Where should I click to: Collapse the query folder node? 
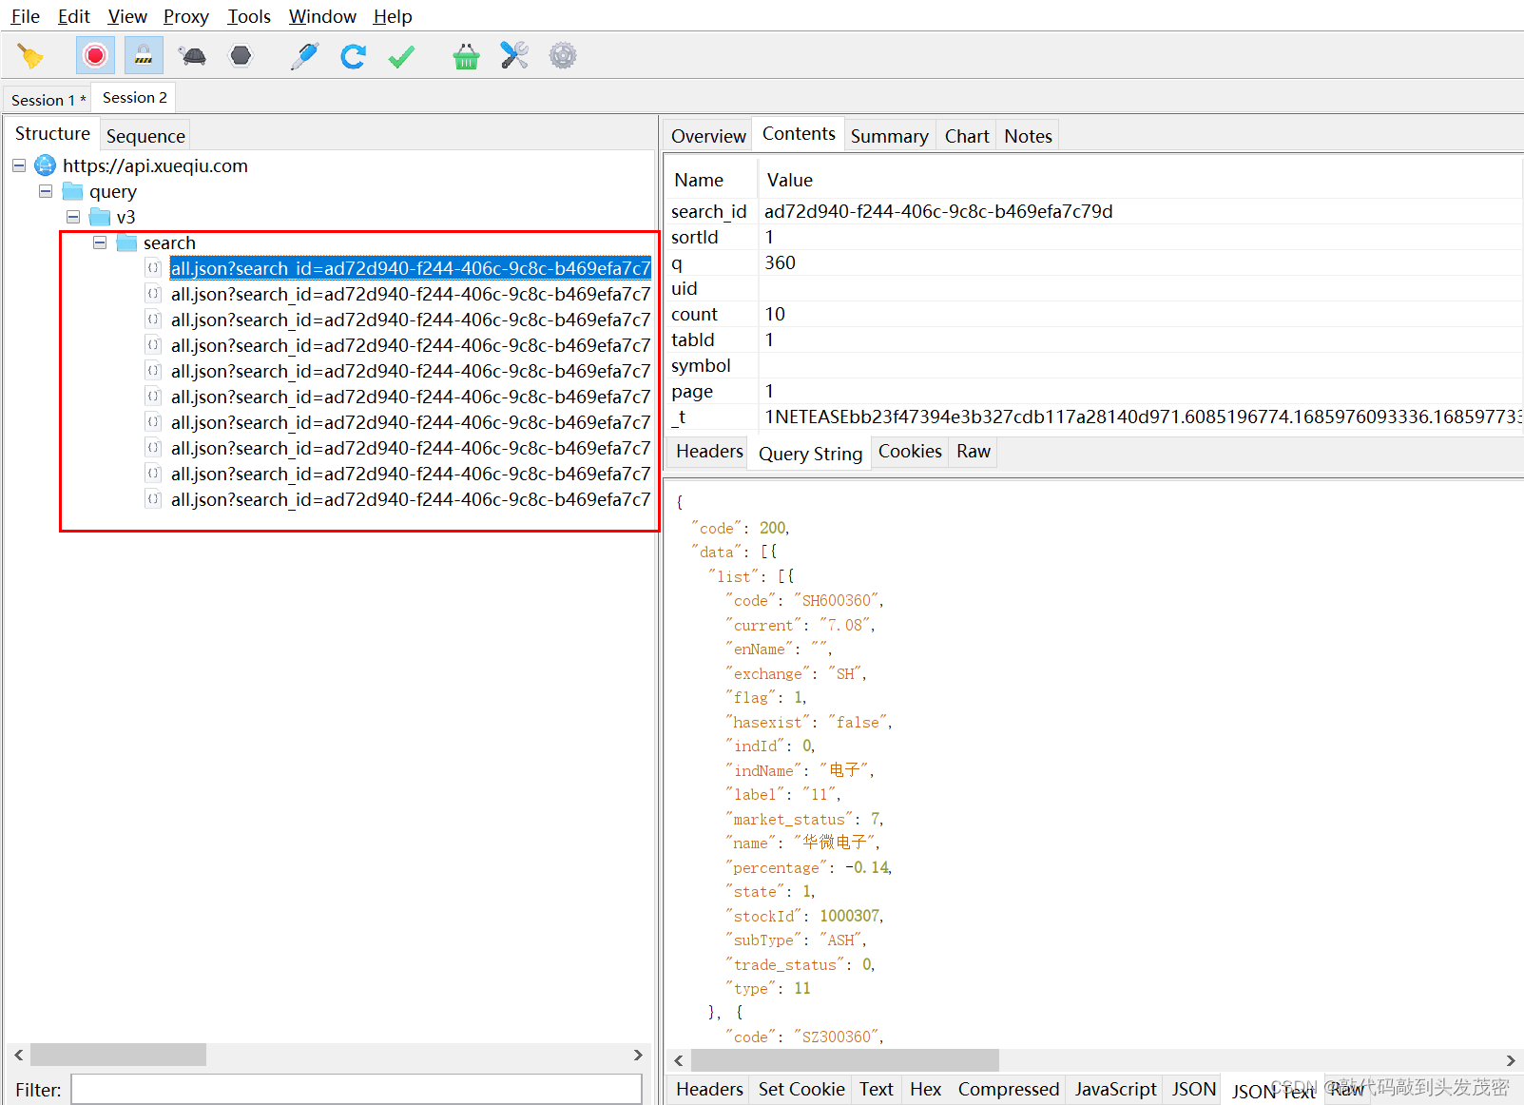coord(46,191)
